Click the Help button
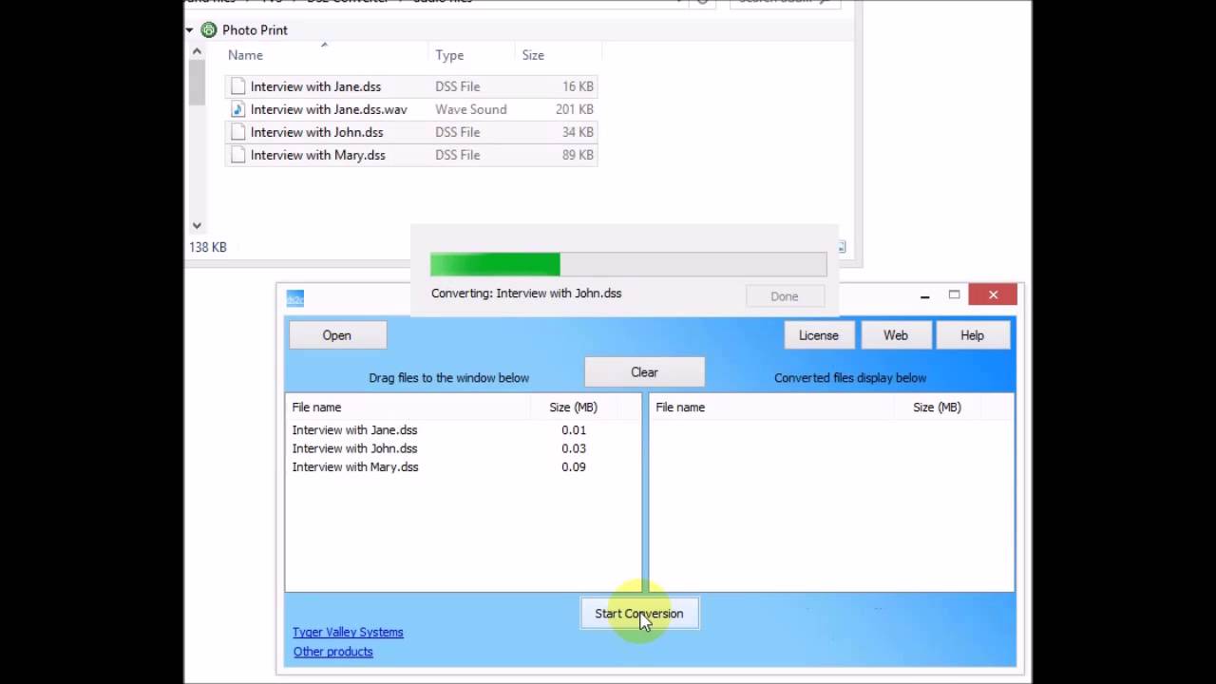The height and width of the screenshot is (684, 1216). [x=972, y=335]
